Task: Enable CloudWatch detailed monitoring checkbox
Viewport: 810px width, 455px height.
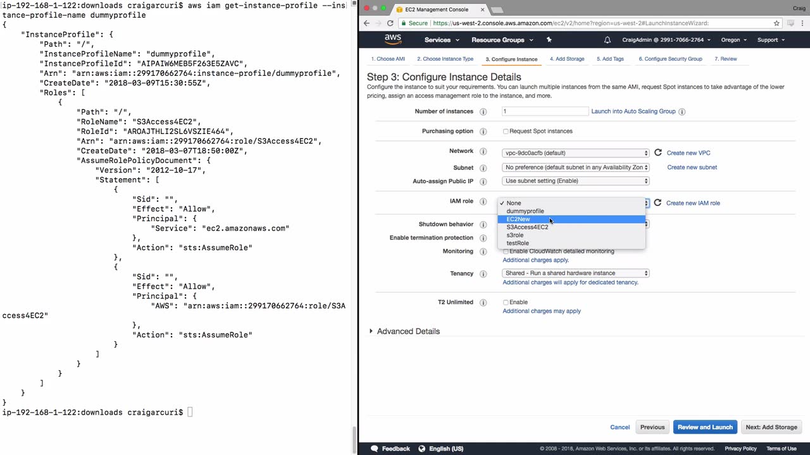Action: [506, 252]
